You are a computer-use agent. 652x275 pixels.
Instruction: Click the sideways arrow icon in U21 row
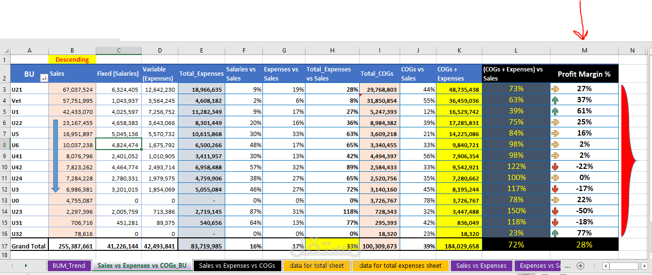(555, 89)
